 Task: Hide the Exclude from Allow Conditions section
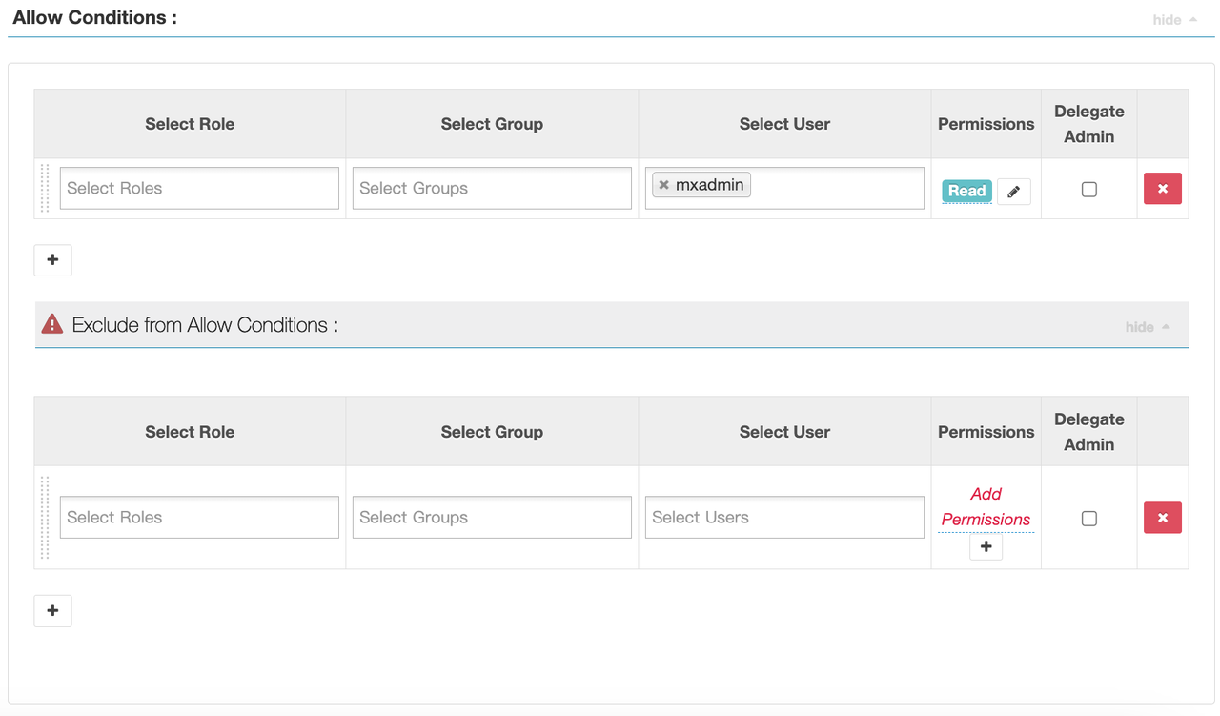[1148, 327]
